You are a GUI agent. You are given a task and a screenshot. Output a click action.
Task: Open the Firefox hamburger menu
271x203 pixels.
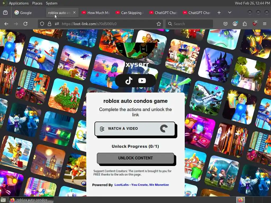pyautogui.click(x=265, y=24)
